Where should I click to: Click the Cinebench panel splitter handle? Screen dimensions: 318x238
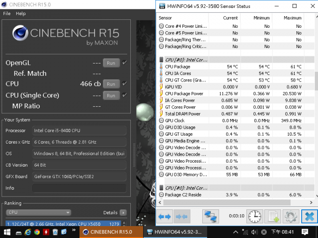coord(134,155)
